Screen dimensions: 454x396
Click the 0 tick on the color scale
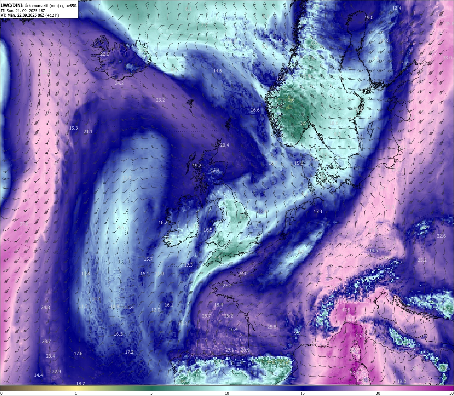[1, 393]
